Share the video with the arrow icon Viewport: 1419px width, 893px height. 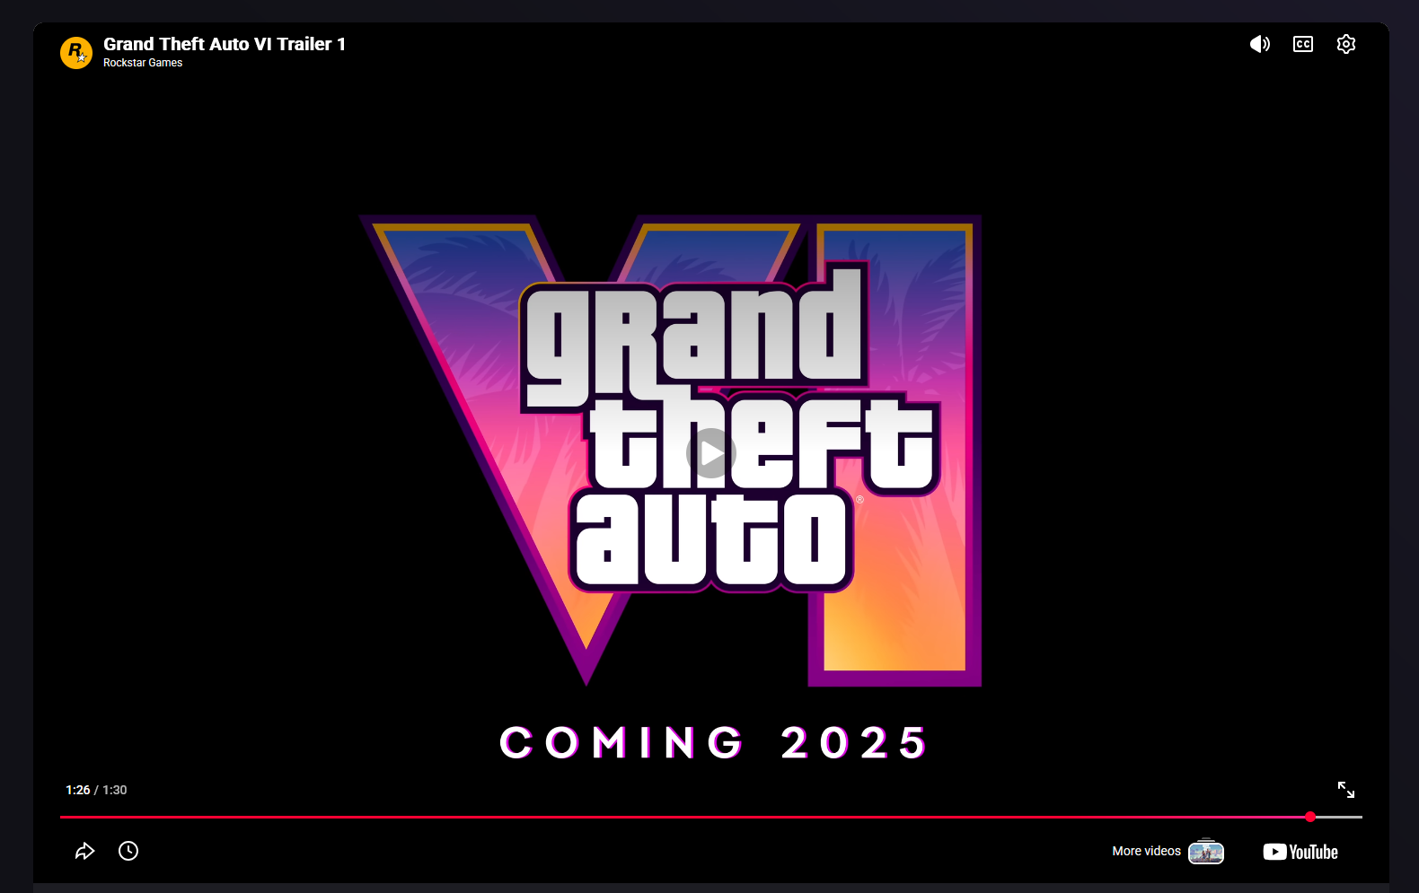point(85,851)
